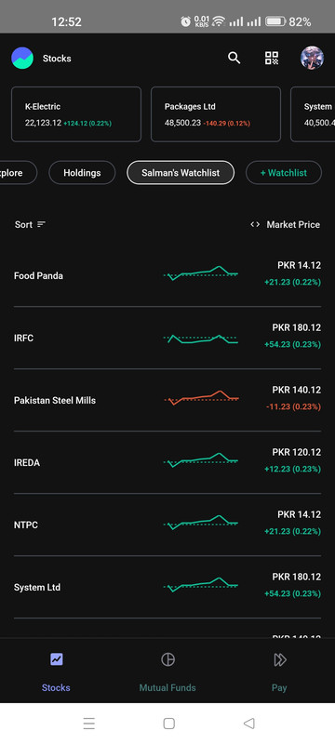Open the partially hidden Explore tab
The height and width of the screenshot is (744, 335).
pyautogui.click(x=18, y=173)
